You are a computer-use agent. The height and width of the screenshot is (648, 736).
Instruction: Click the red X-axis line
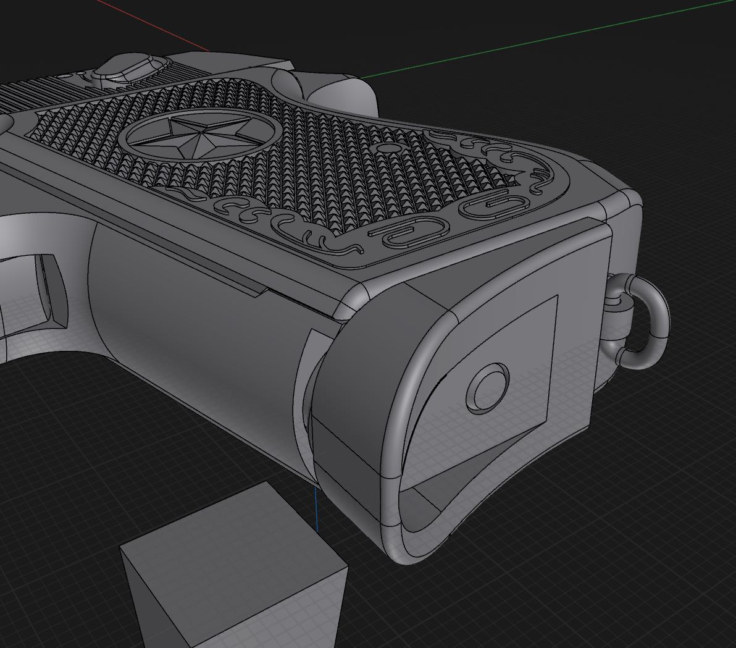[154, 25]
